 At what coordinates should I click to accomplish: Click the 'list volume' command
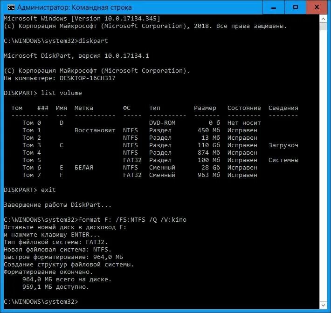coord(61,93)
